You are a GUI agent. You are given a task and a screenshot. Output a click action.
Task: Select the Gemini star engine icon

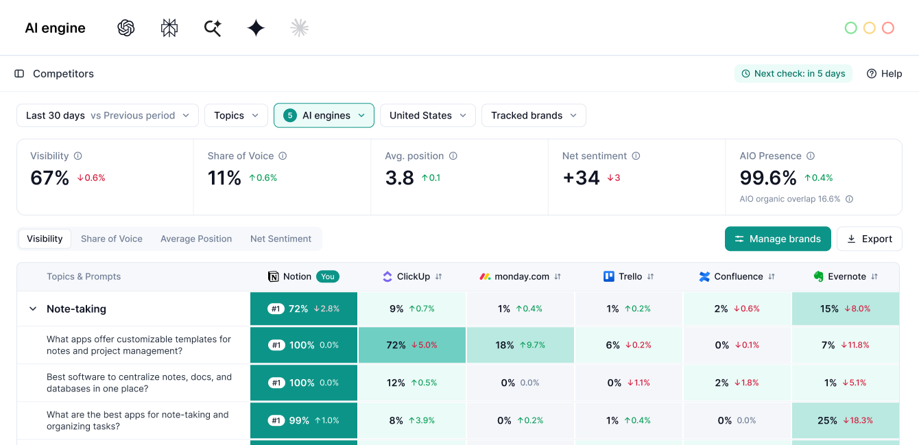(256, 28)
